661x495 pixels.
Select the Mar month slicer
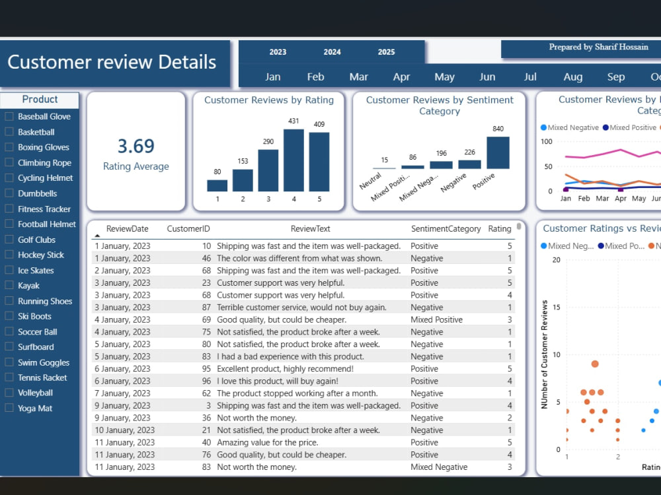[359, 77]
